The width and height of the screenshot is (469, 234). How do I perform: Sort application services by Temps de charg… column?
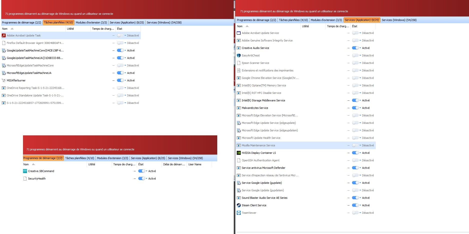(338, 26)
